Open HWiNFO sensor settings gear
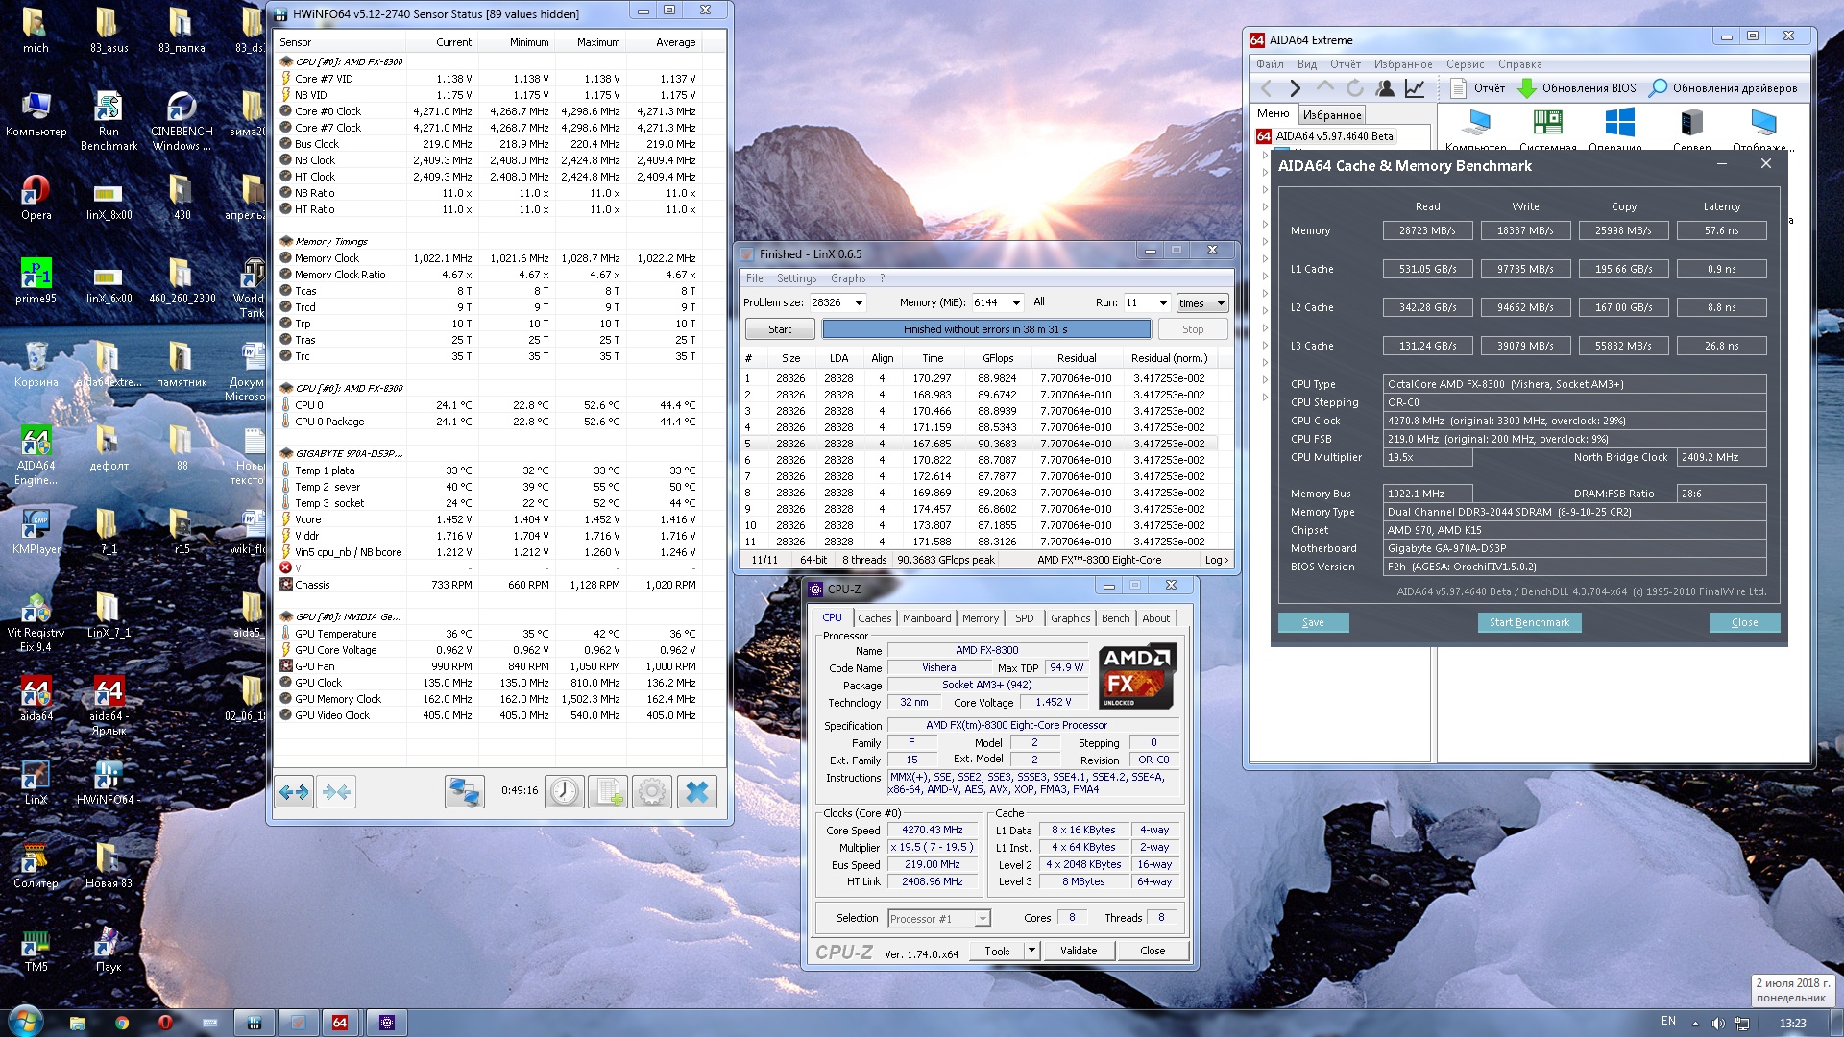This screenshot has height=1037, width=1844. click(652, 792)
